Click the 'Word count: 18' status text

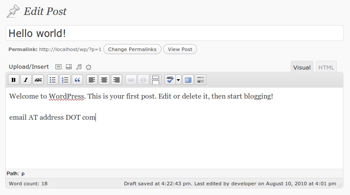pyautogui.click(x=28, y=184)
